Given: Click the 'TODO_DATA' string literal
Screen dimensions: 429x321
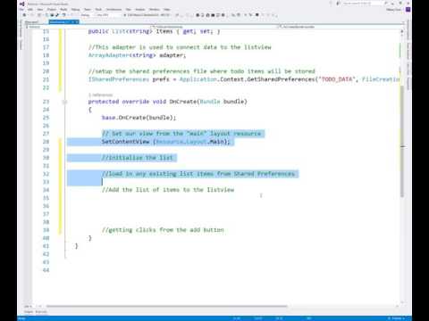Looking at the screenshot, I should [337, 79].
